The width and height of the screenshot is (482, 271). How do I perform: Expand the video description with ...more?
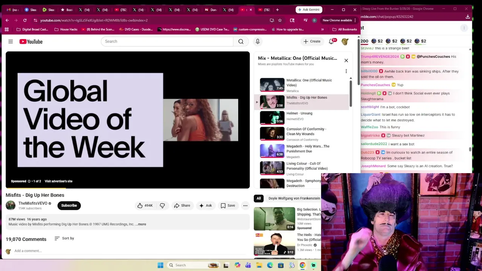click(x=141, y=224)
